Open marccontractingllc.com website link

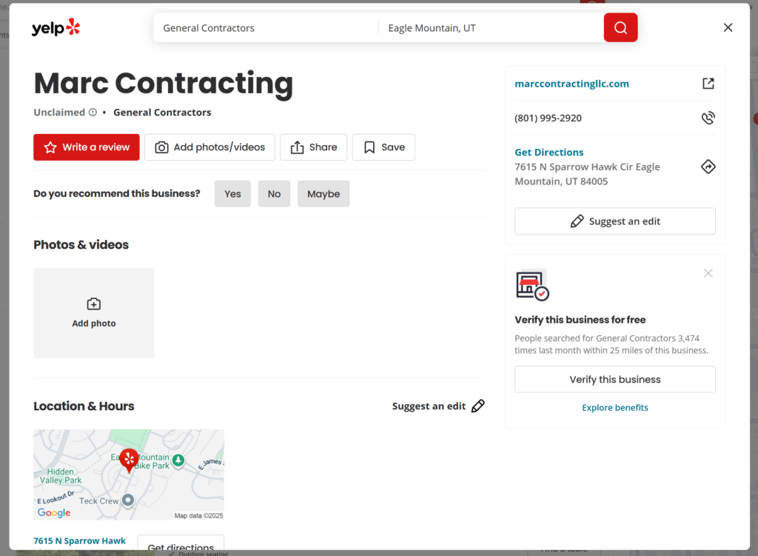[571, 84]
